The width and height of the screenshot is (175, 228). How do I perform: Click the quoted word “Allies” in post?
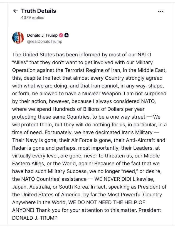pyautogui.click(x=20, y=62)
